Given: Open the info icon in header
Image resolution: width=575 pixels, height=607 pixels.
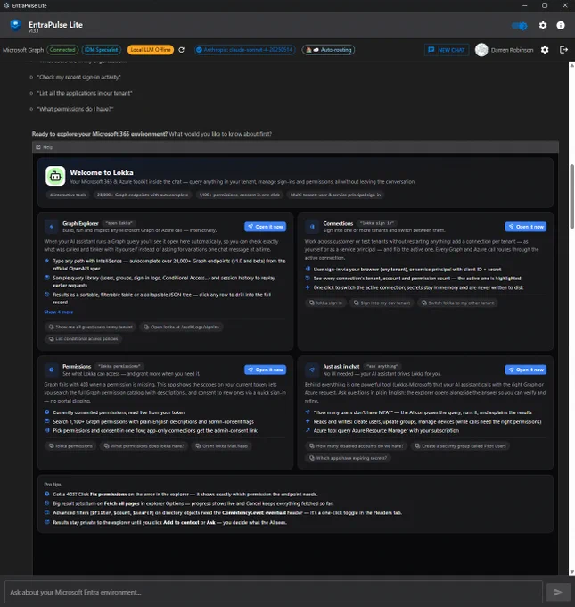Looking at the screenshot, I should [561, 26].
